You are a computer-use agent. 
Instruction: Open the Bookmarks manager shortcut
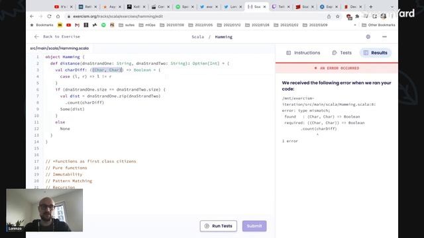point(42,25)
